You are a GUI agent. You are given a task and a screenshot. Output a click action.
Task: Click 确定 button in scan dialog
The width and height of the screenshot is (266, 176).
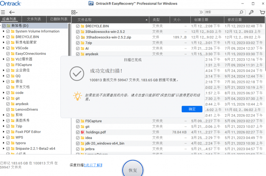pyautogui.click(x=192, y=109)
